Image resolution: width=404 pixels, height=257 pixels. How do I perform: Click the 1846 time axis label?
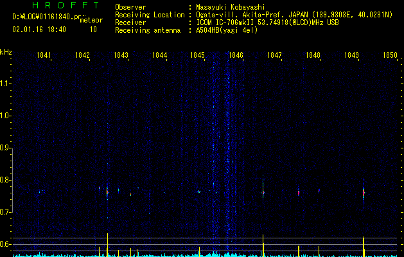(x=236, y=55)
